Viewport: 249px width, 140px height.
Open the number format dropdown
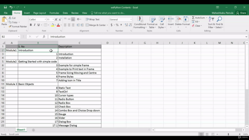click(x=131, y=19)
